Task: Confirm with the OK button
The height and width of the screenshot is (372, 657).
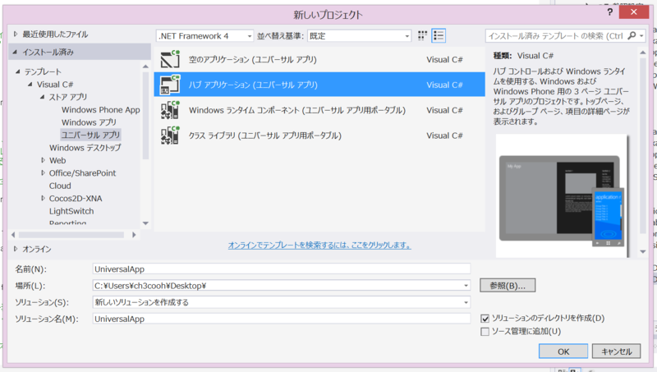Action: tap(563, 351)
